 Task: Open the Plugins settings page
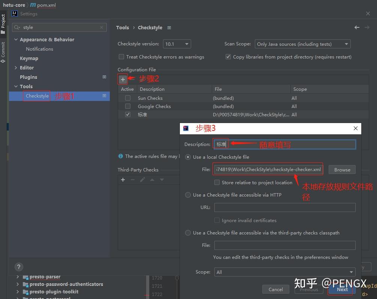28,77
